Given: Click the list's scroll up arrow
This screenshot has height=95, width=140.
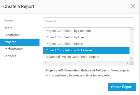Looking at the screenshot, I should click(x=131, y=30).
